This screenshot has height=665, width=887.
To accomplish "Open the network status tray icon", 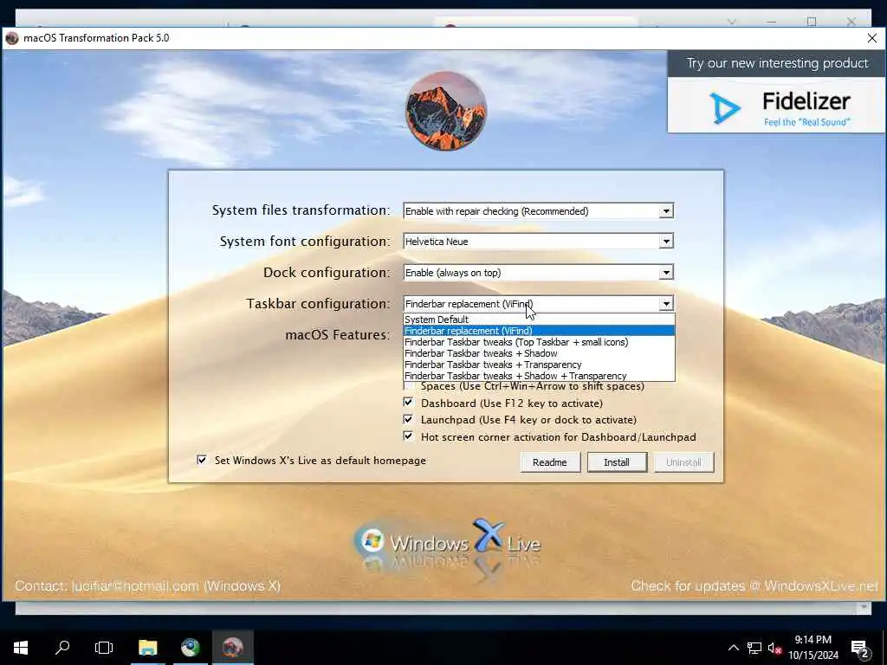I will 754,648.
